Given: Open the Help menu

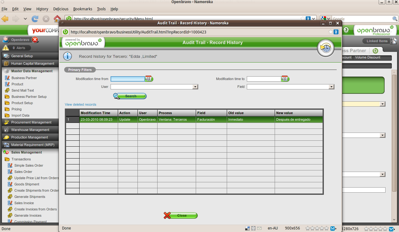Looking at the screenshot, I should (114, 9).
